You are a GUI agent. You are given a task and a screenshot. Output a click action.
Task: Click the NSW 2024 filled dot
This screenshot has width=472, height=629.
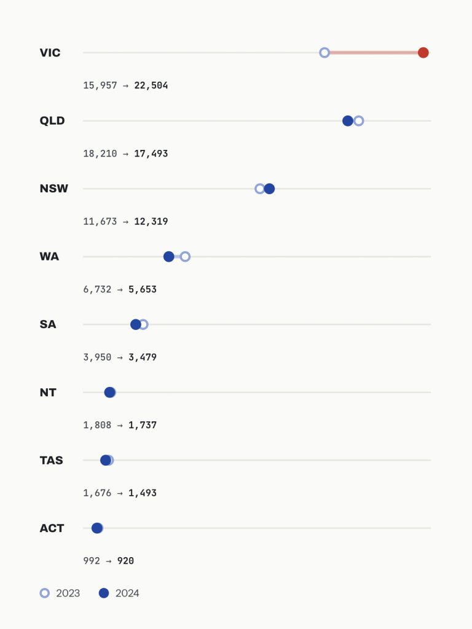tap(269, 189)
